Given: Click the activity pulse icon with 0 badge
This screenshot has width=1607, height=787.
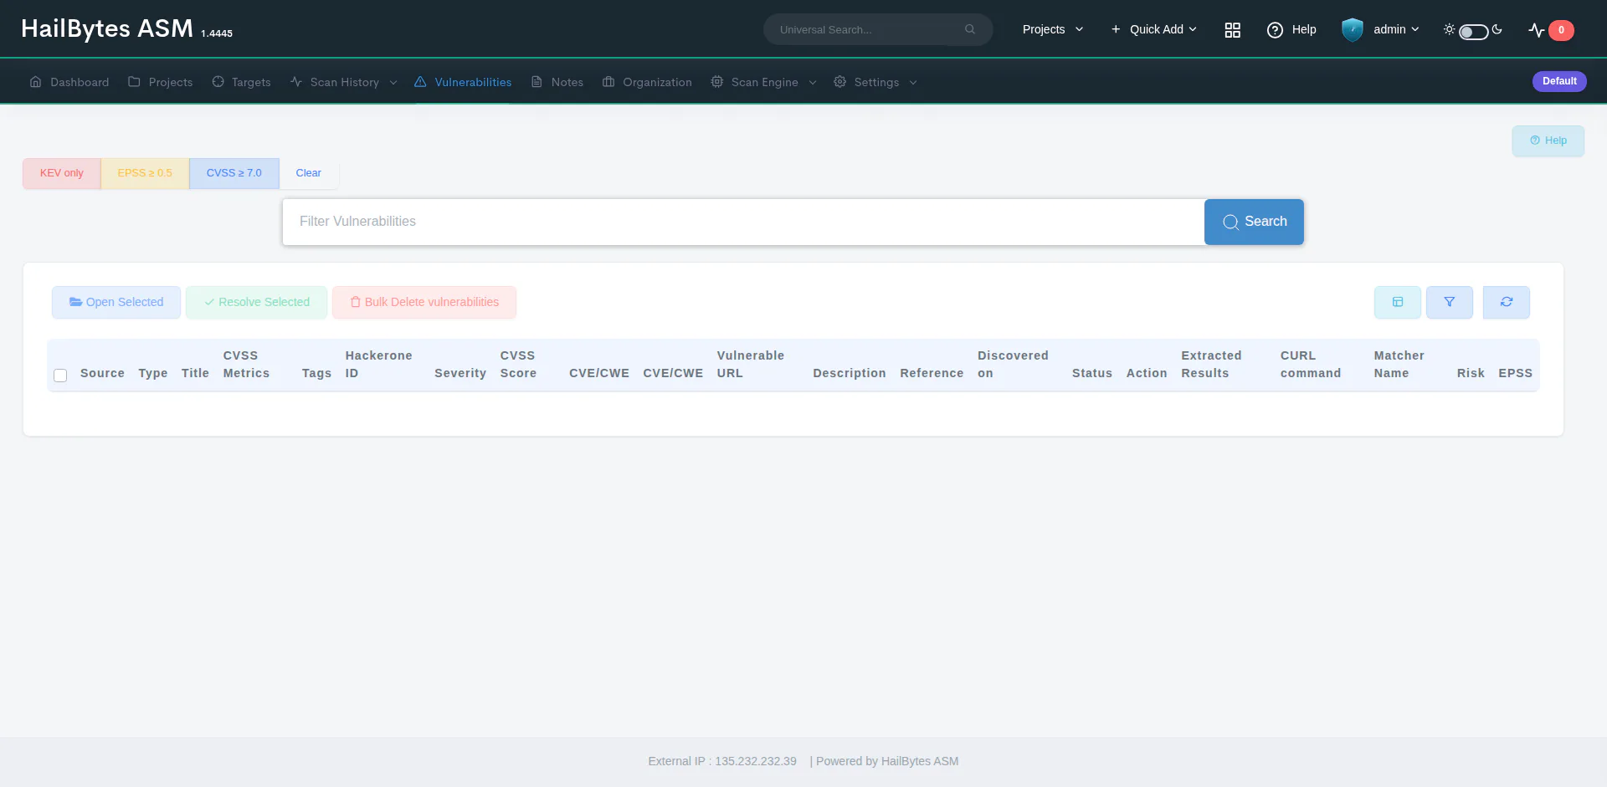Looking at the screenshot, I should click(x=1550, y=30).
